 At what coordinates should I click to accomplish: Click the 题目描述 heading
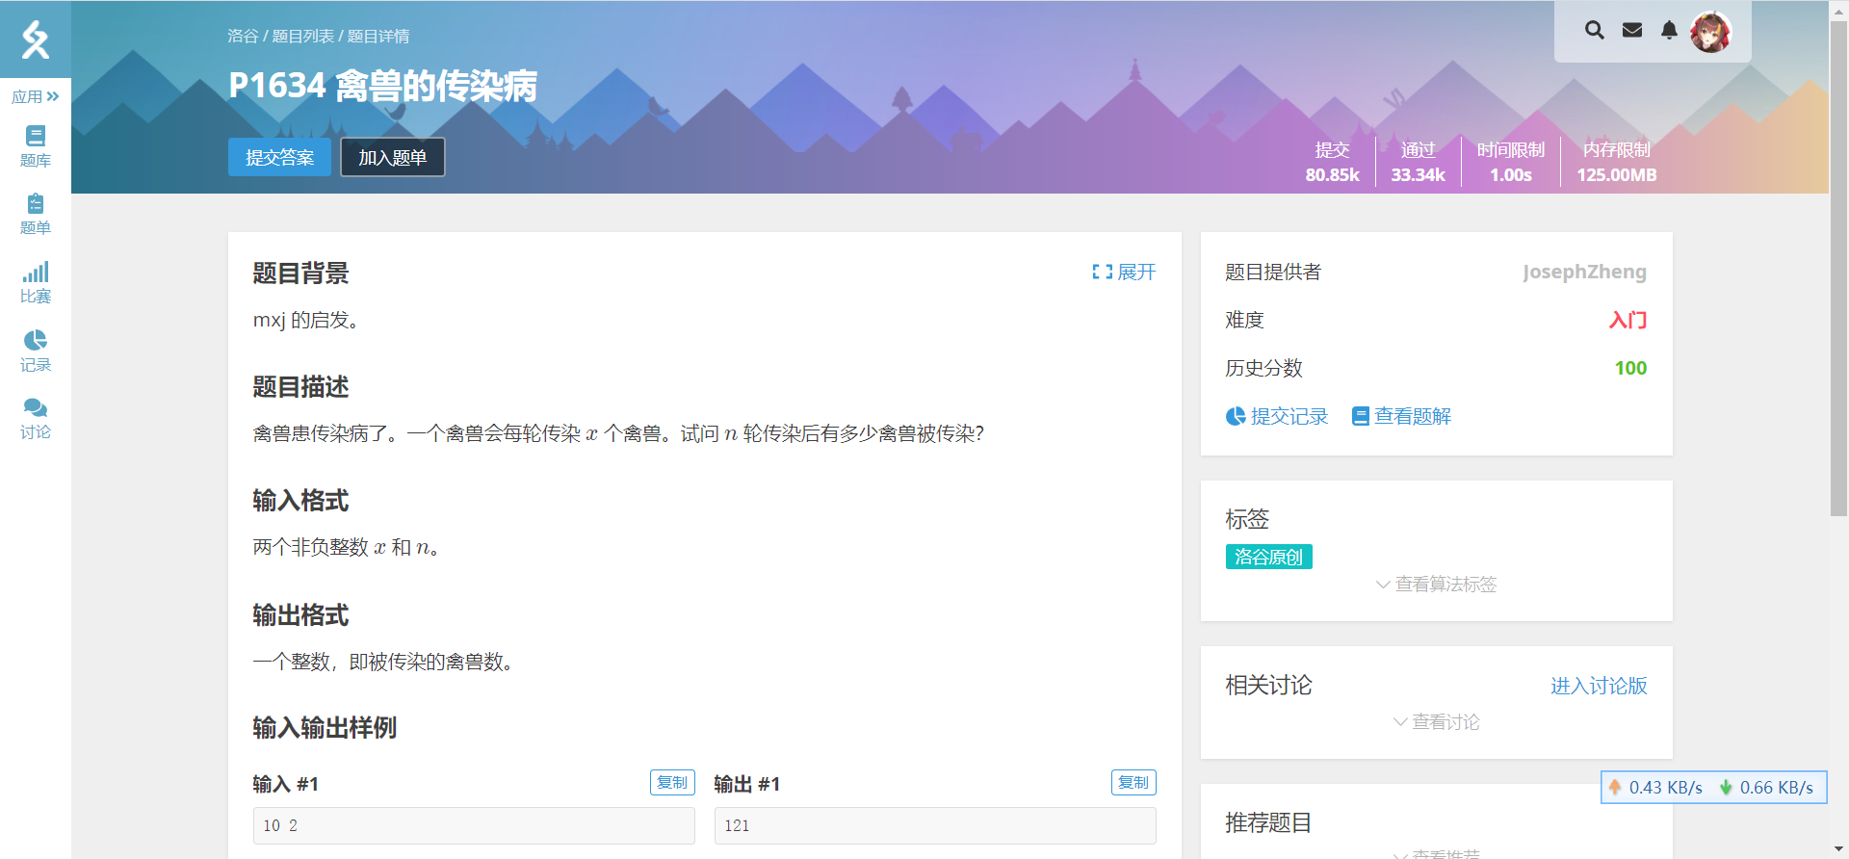pyautogui.click(x=300, y=387)
